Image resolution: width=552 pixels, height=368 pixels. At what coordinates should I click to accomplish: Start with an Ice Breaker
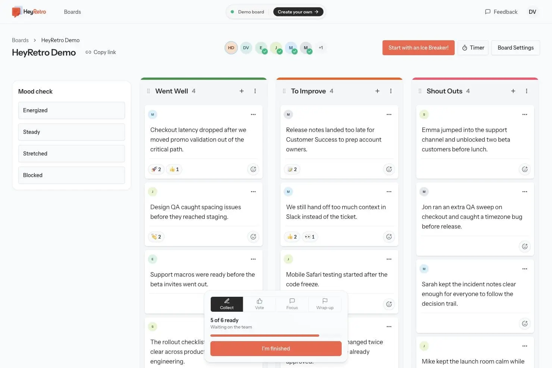tap(418, 48)
